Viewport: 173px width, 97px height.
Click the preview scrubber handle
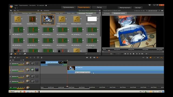click(109, 50)
